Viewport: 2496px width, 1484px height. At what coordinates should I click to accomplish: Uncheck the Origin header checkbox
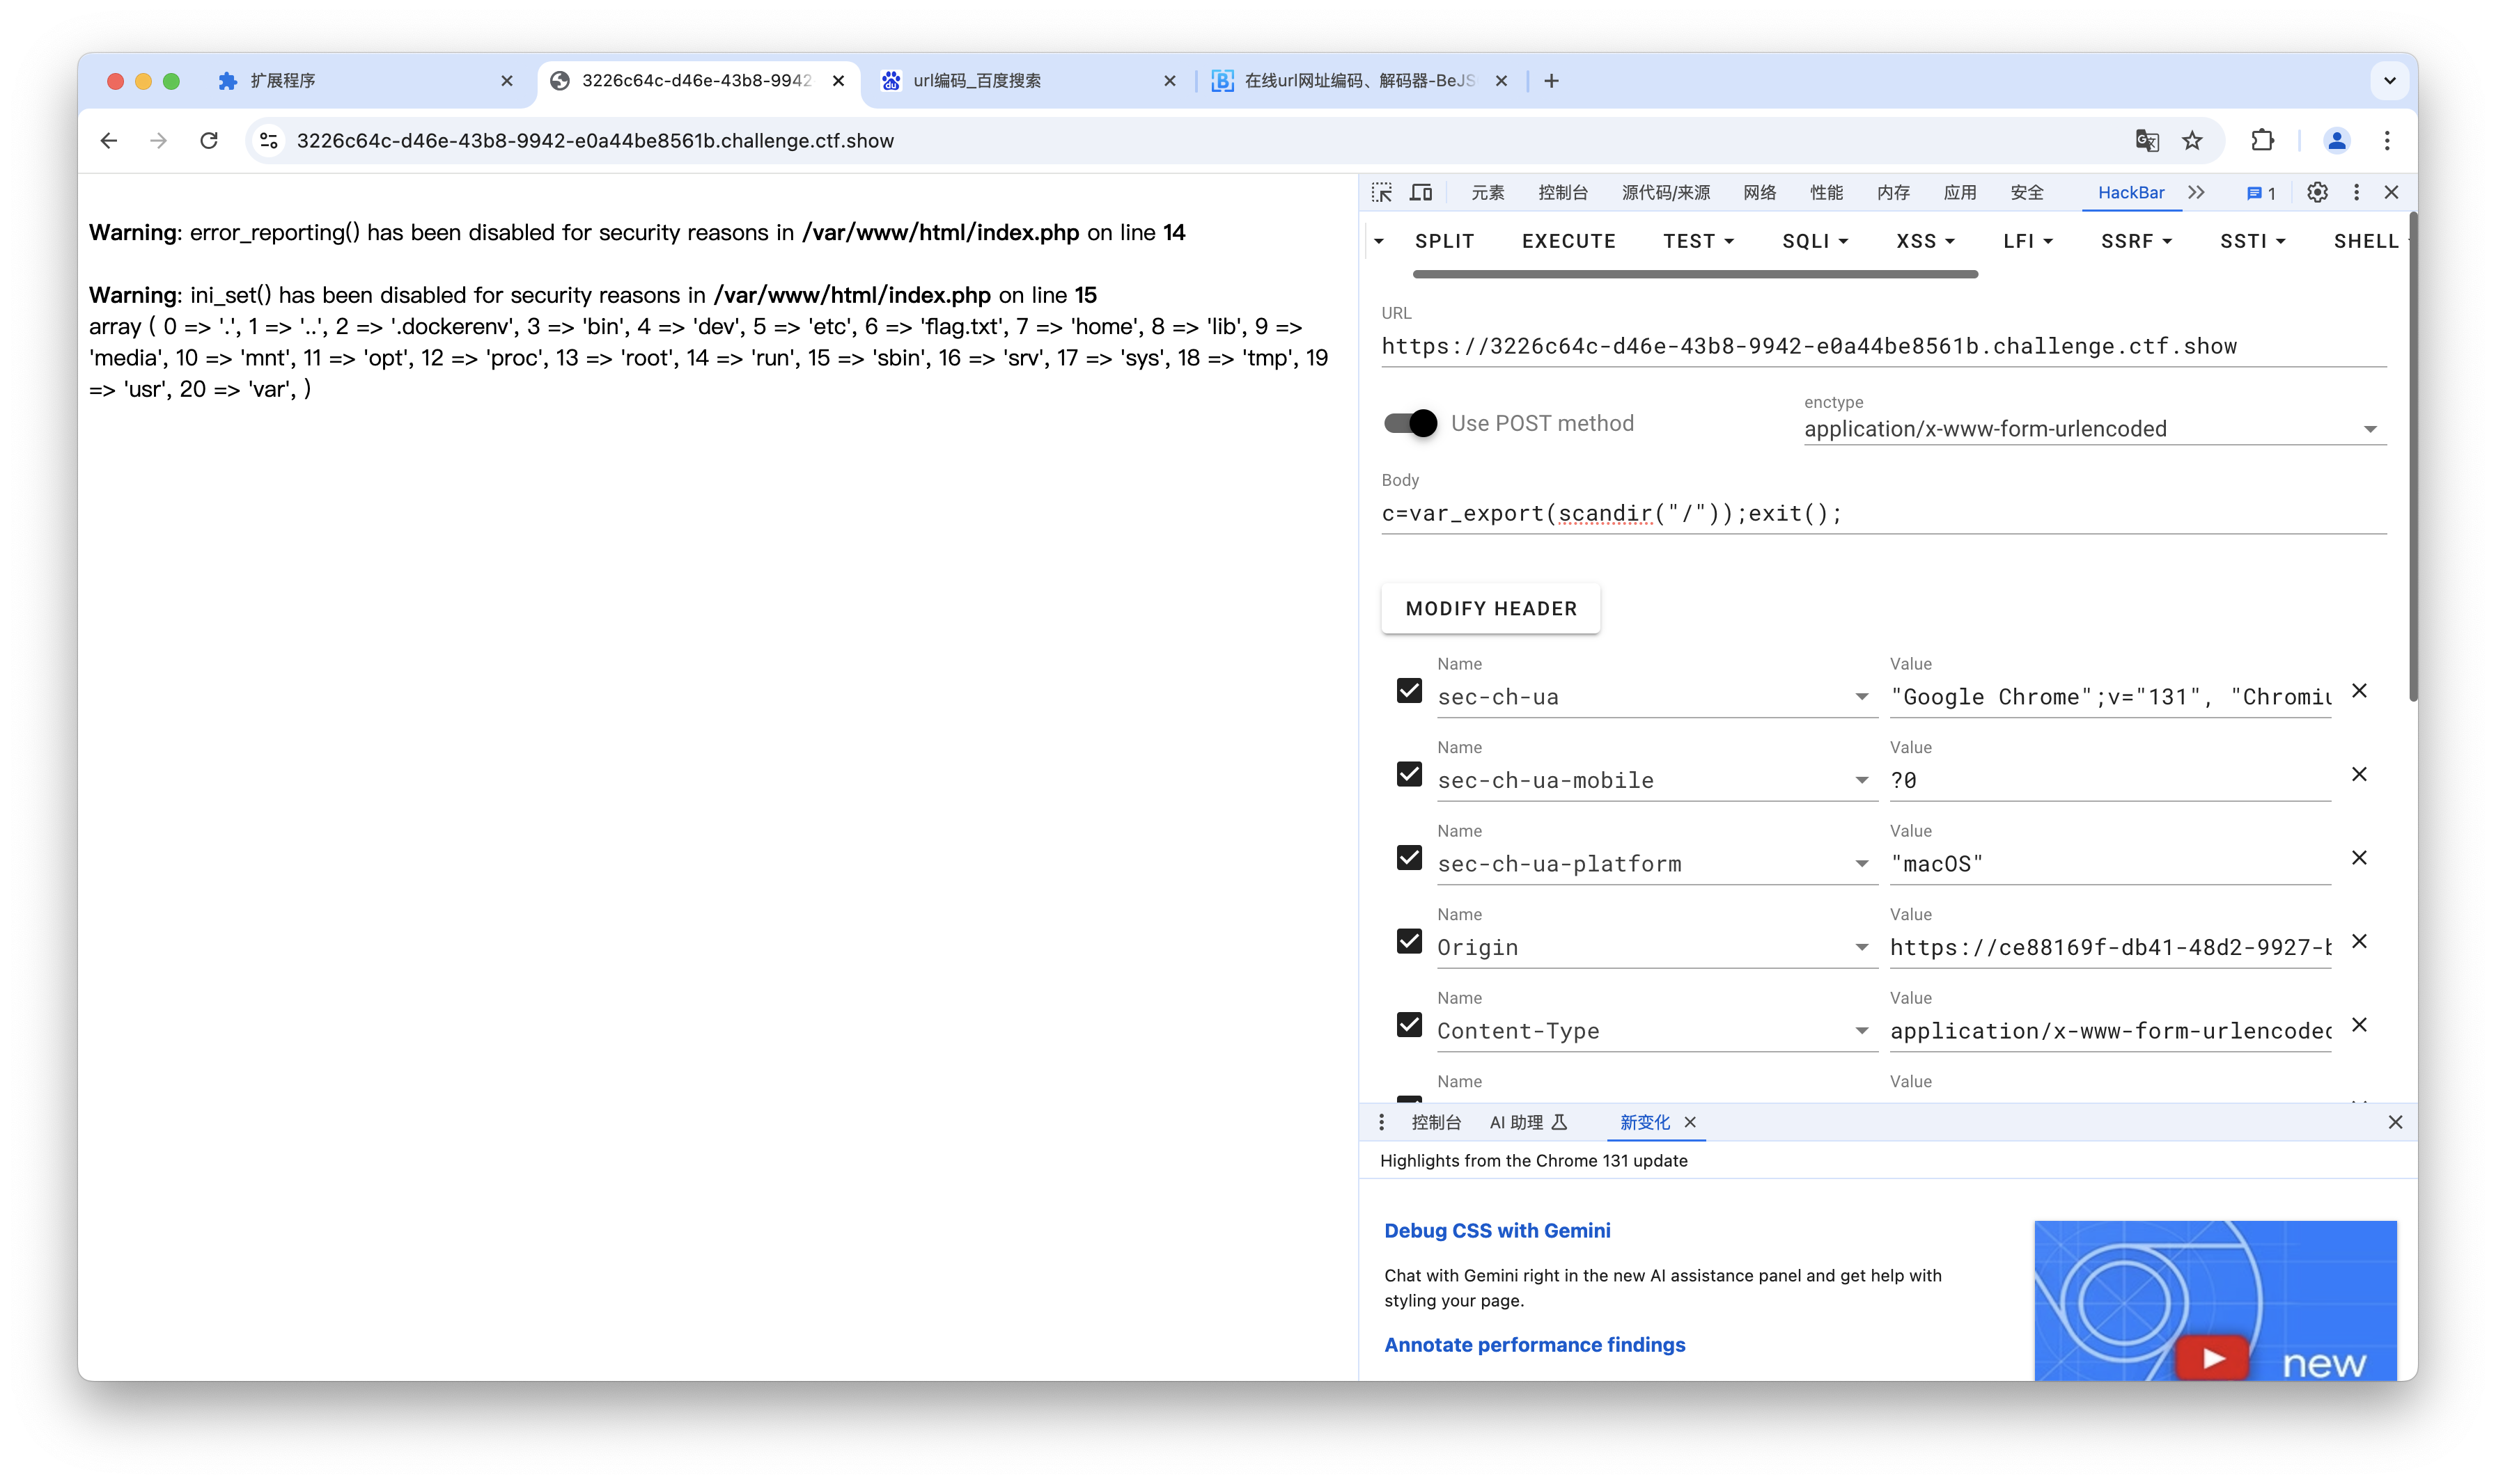[1409, 941]
